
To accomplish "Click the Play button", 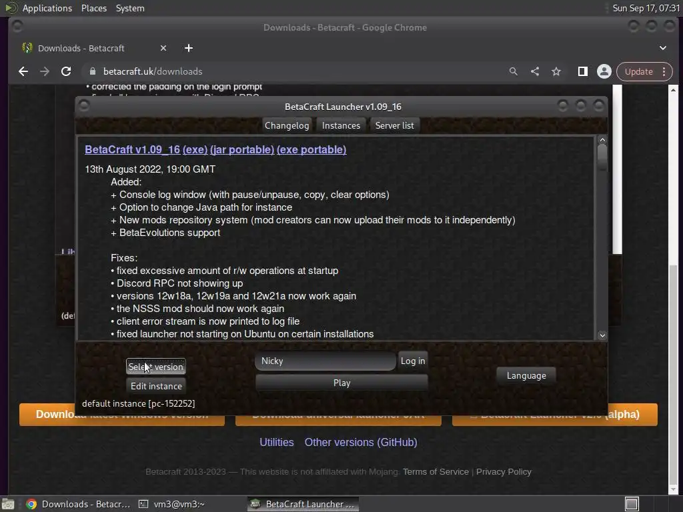I will pos(341,383).
